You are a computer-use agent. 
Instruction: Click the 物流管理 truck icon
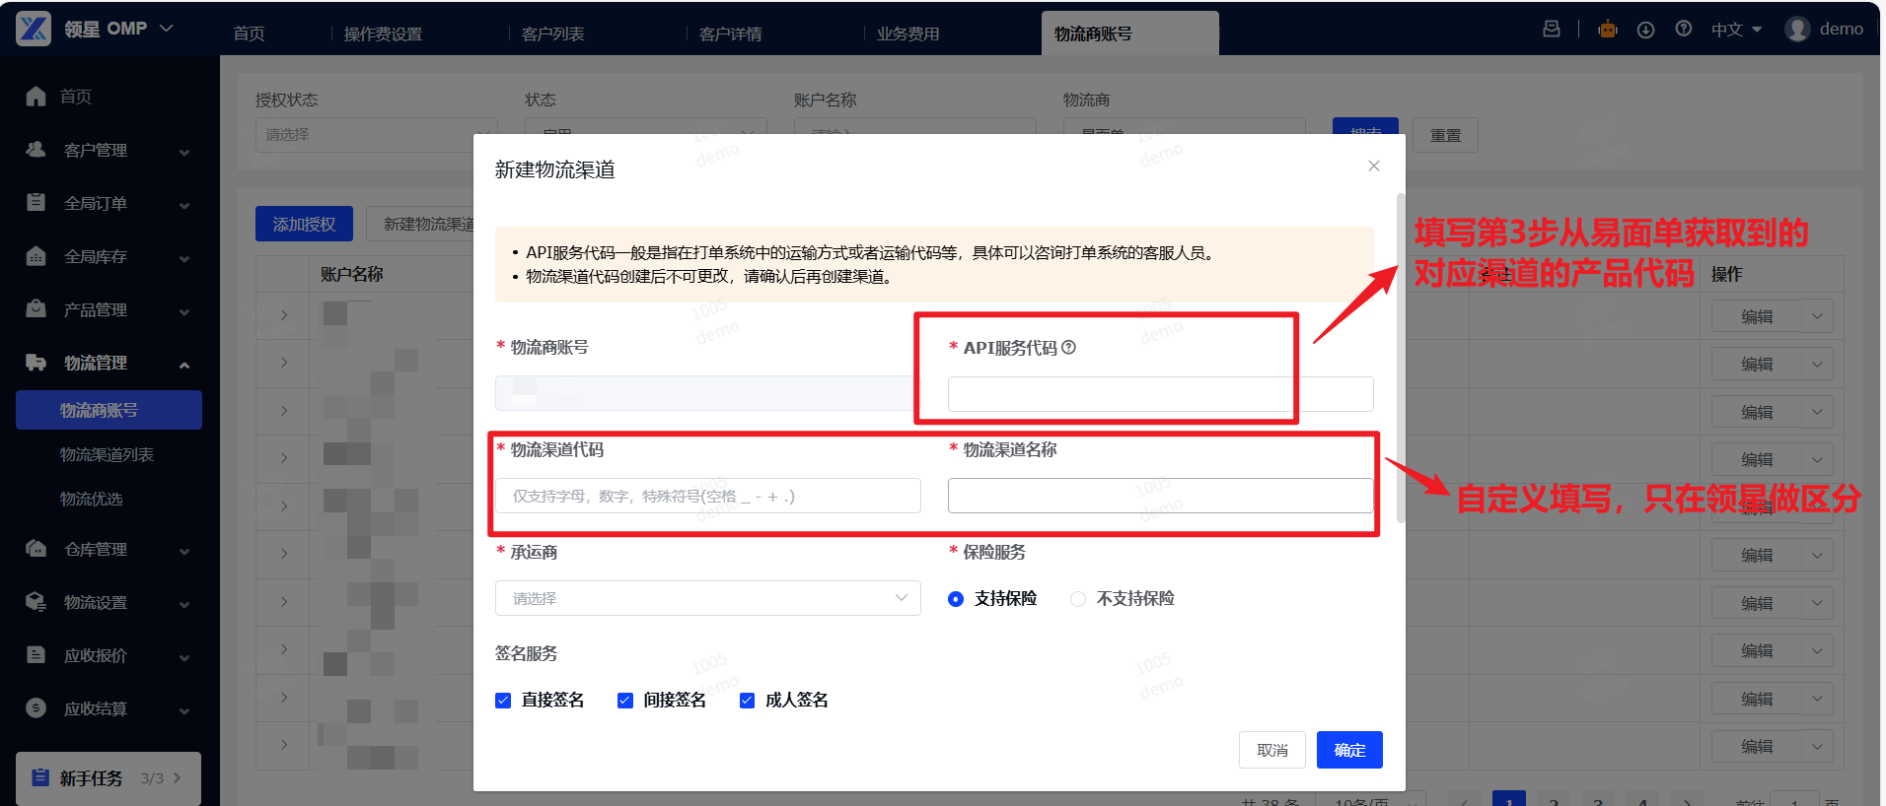tap(36, 363)
